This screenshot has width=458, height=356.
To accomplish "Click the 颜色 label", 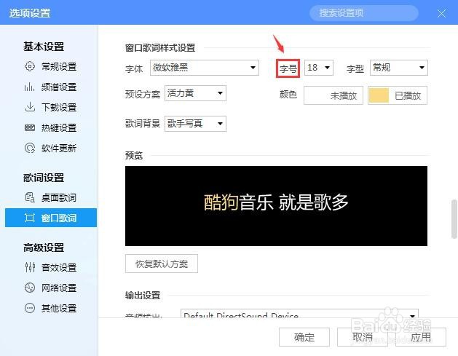I will click(288, 95).
